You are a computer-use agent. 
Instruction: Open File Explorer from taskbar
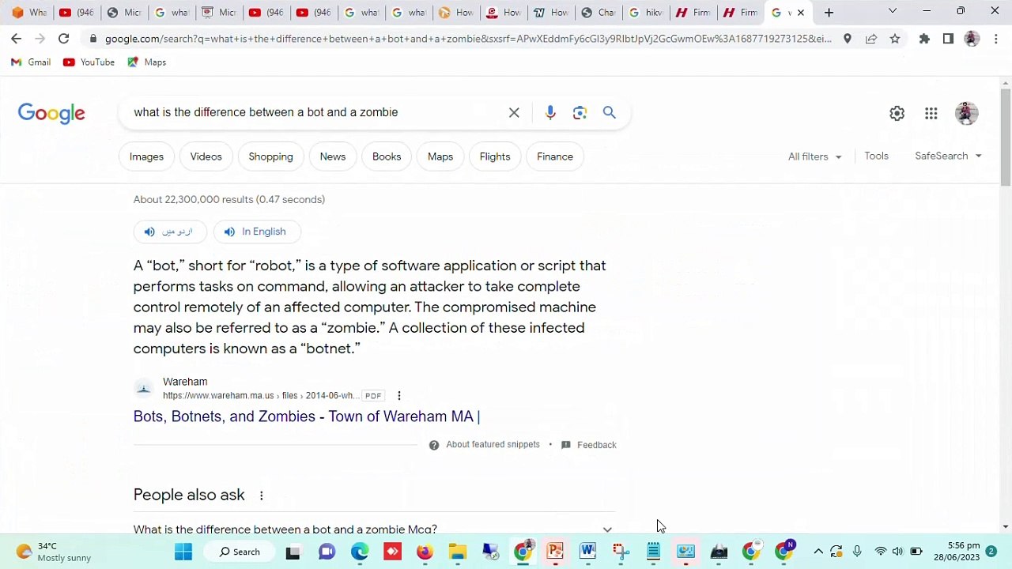(458, 552)
